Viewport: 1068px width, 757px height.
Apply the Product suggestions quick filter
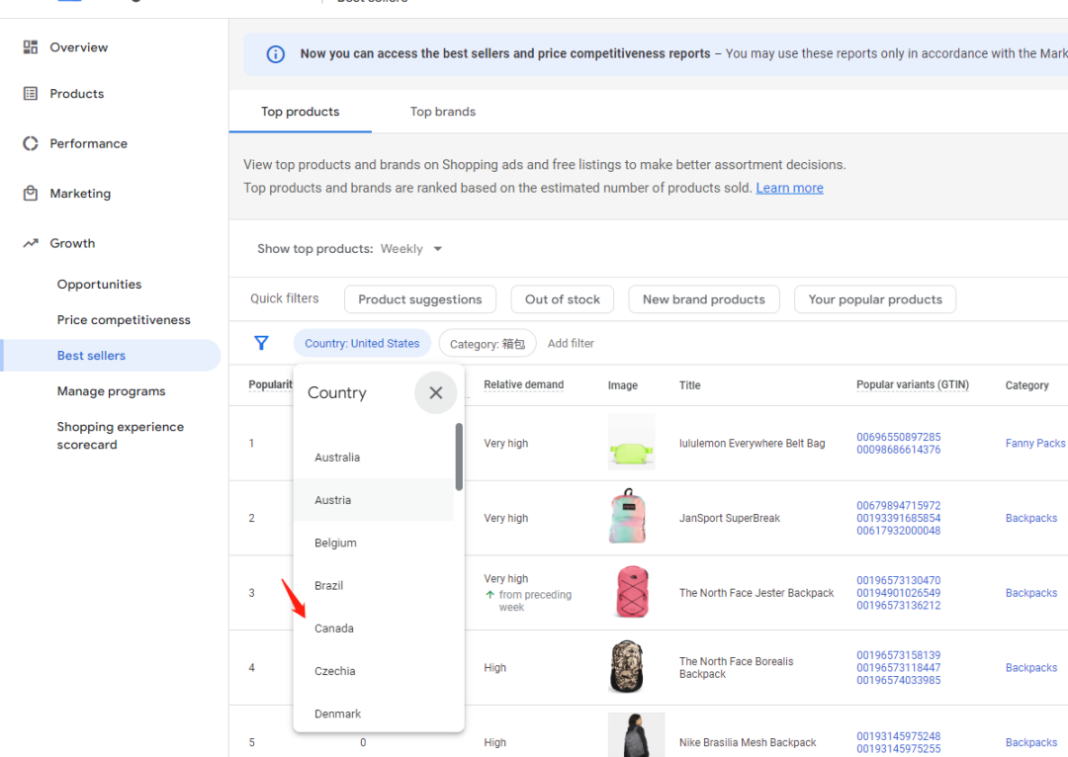[x=419, y=299]
